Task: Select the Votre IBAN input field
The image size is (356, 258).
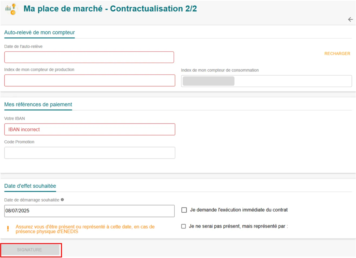Action: pos(89,129)
